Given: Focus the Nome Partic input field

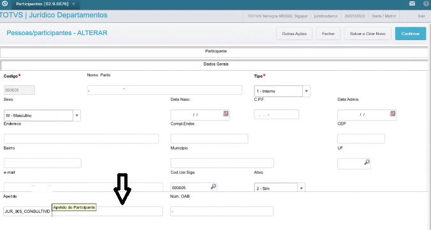Looking at the screenshot, I should pos(164,90).
